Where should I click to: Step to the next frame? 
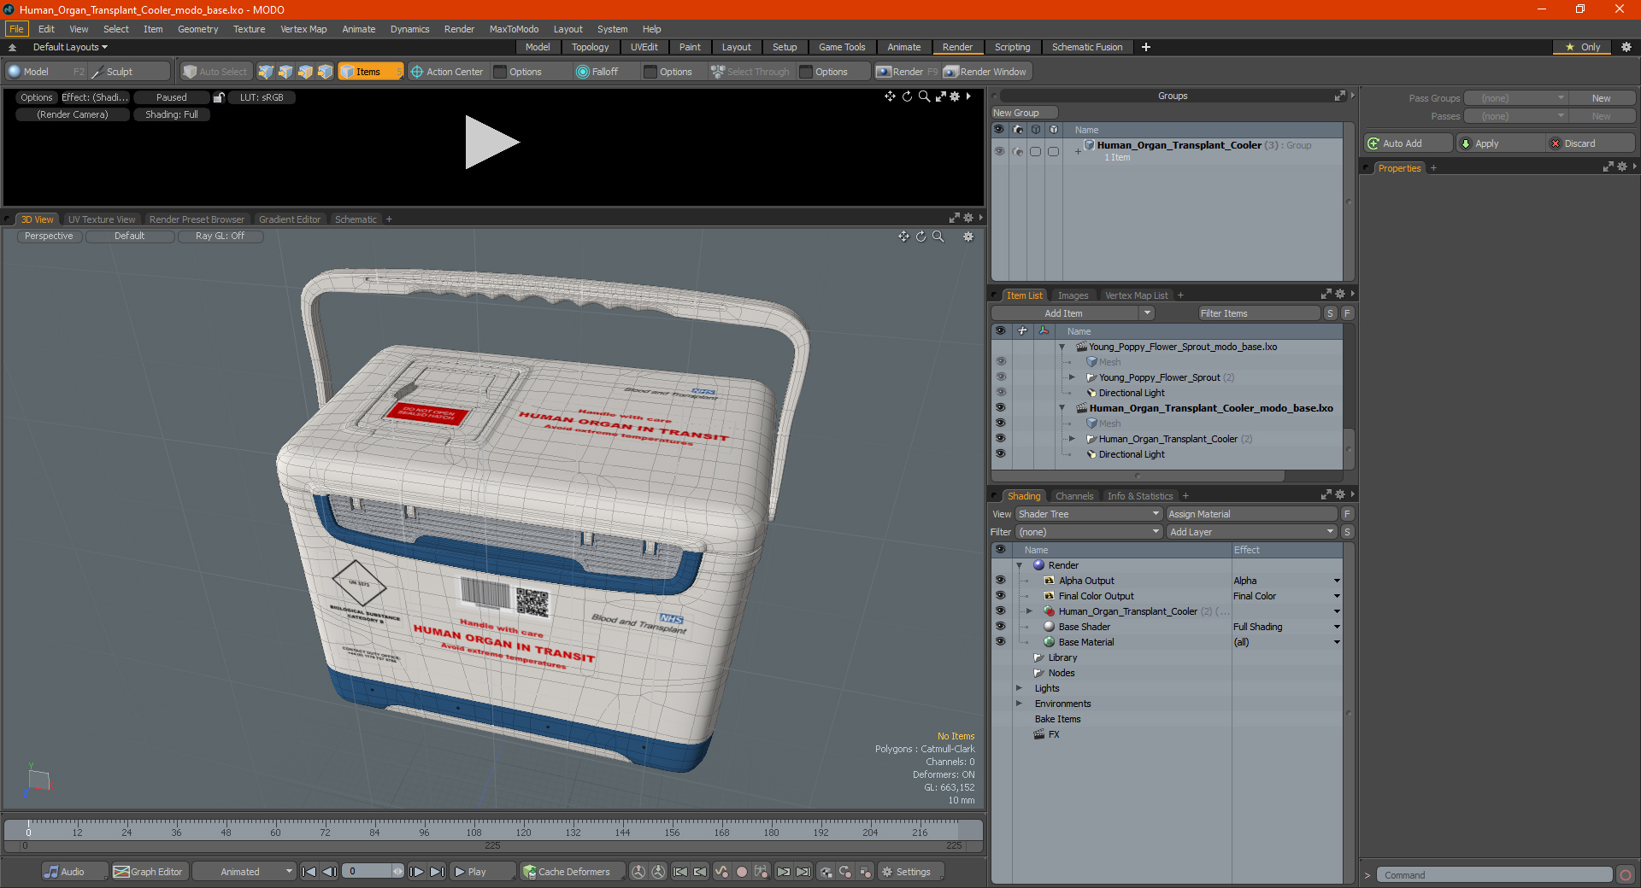[416, 872]
